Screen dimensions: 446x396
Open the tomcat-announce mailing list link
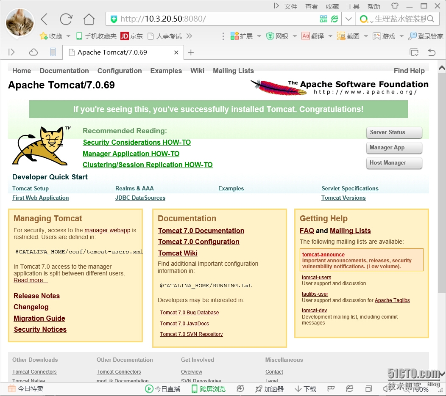323,255
